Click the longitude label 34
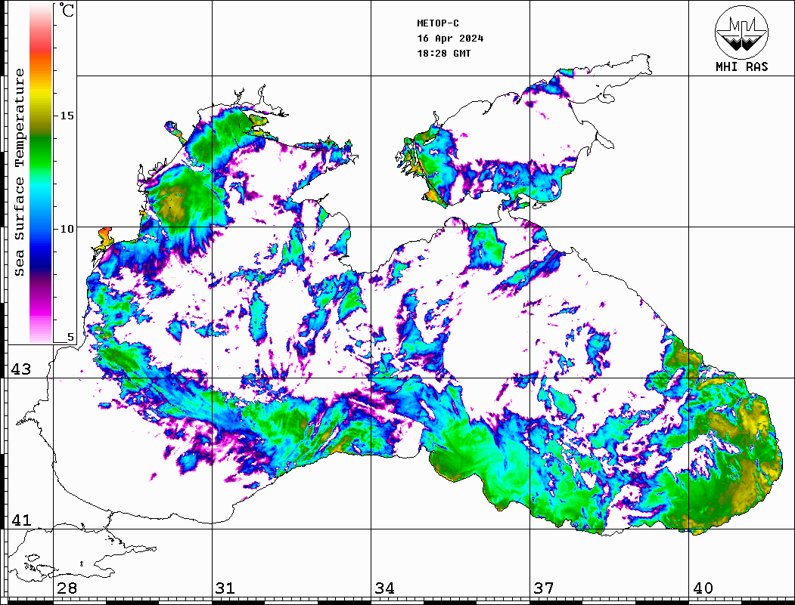Screen dimensions: 795x605 (384, 588)
